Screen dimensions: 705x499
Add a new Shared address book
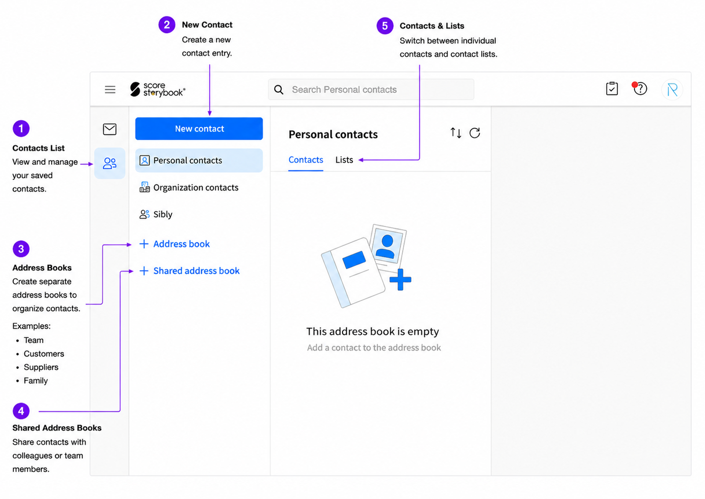pos(189,271)
